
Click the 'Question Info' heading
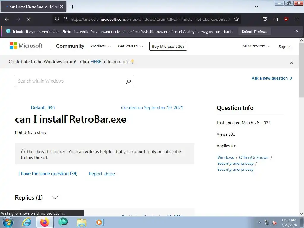coord(235,108)
